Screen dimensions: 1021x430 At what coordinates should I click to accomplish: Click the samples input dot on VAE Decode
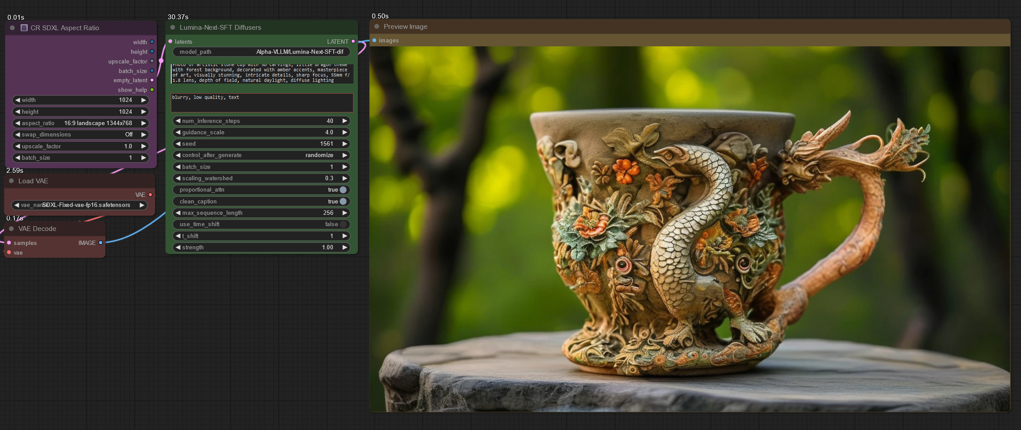pos(10,243)
